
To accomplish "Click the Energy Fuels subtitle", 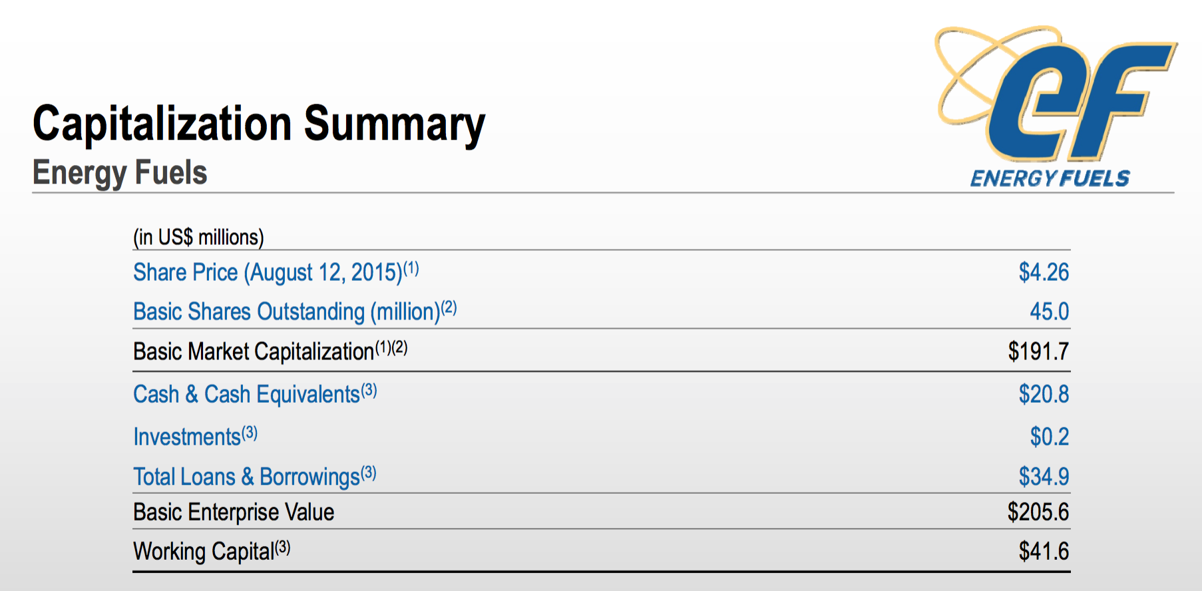I will [x=120, y=172].
